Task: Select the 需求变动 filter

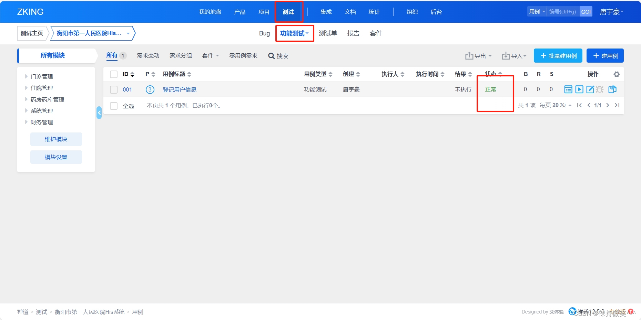Action: point(148,56)
